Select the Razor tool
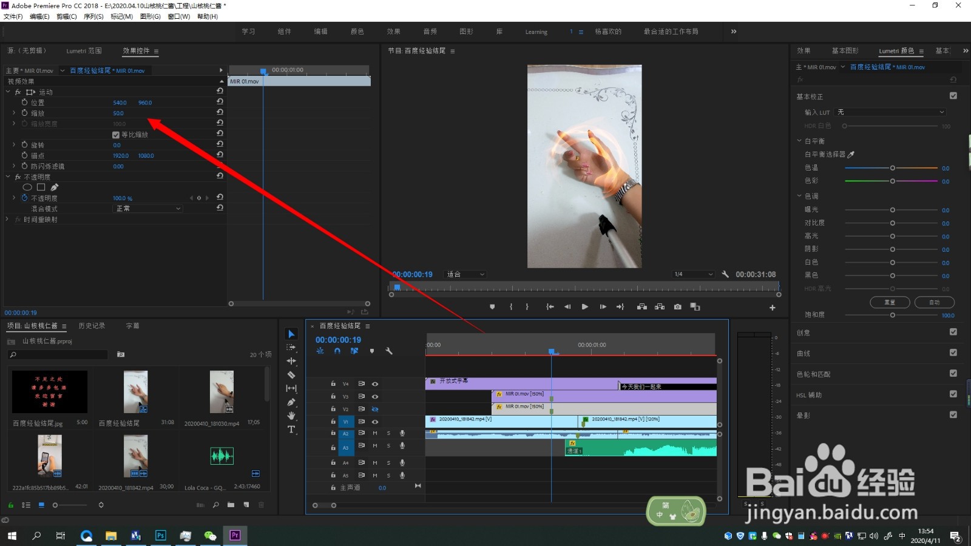This screenshot has width=971, height=546. tap(291, 375)
